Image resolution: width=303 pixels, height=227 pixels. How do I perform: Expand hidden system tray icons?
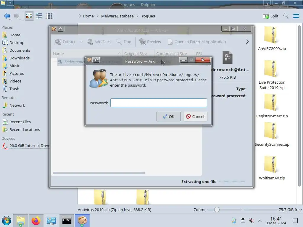click(260, 220)
